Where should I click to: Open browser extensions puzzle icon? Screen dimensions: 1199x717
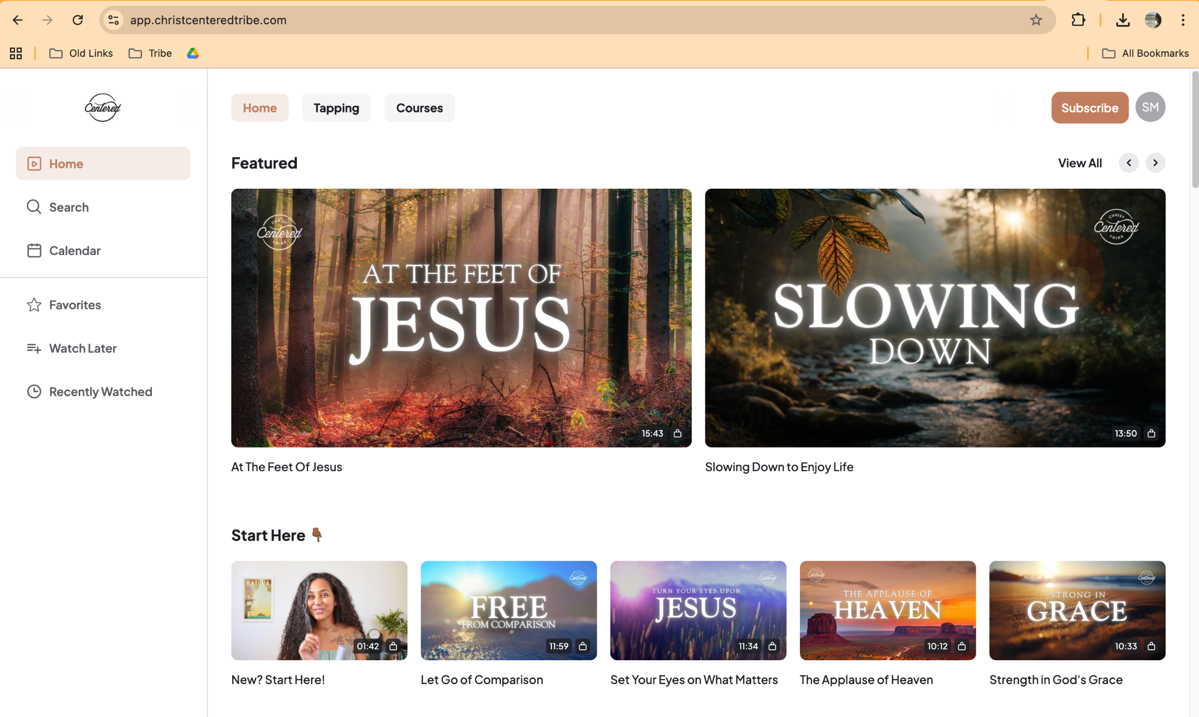click(1078, 20)
